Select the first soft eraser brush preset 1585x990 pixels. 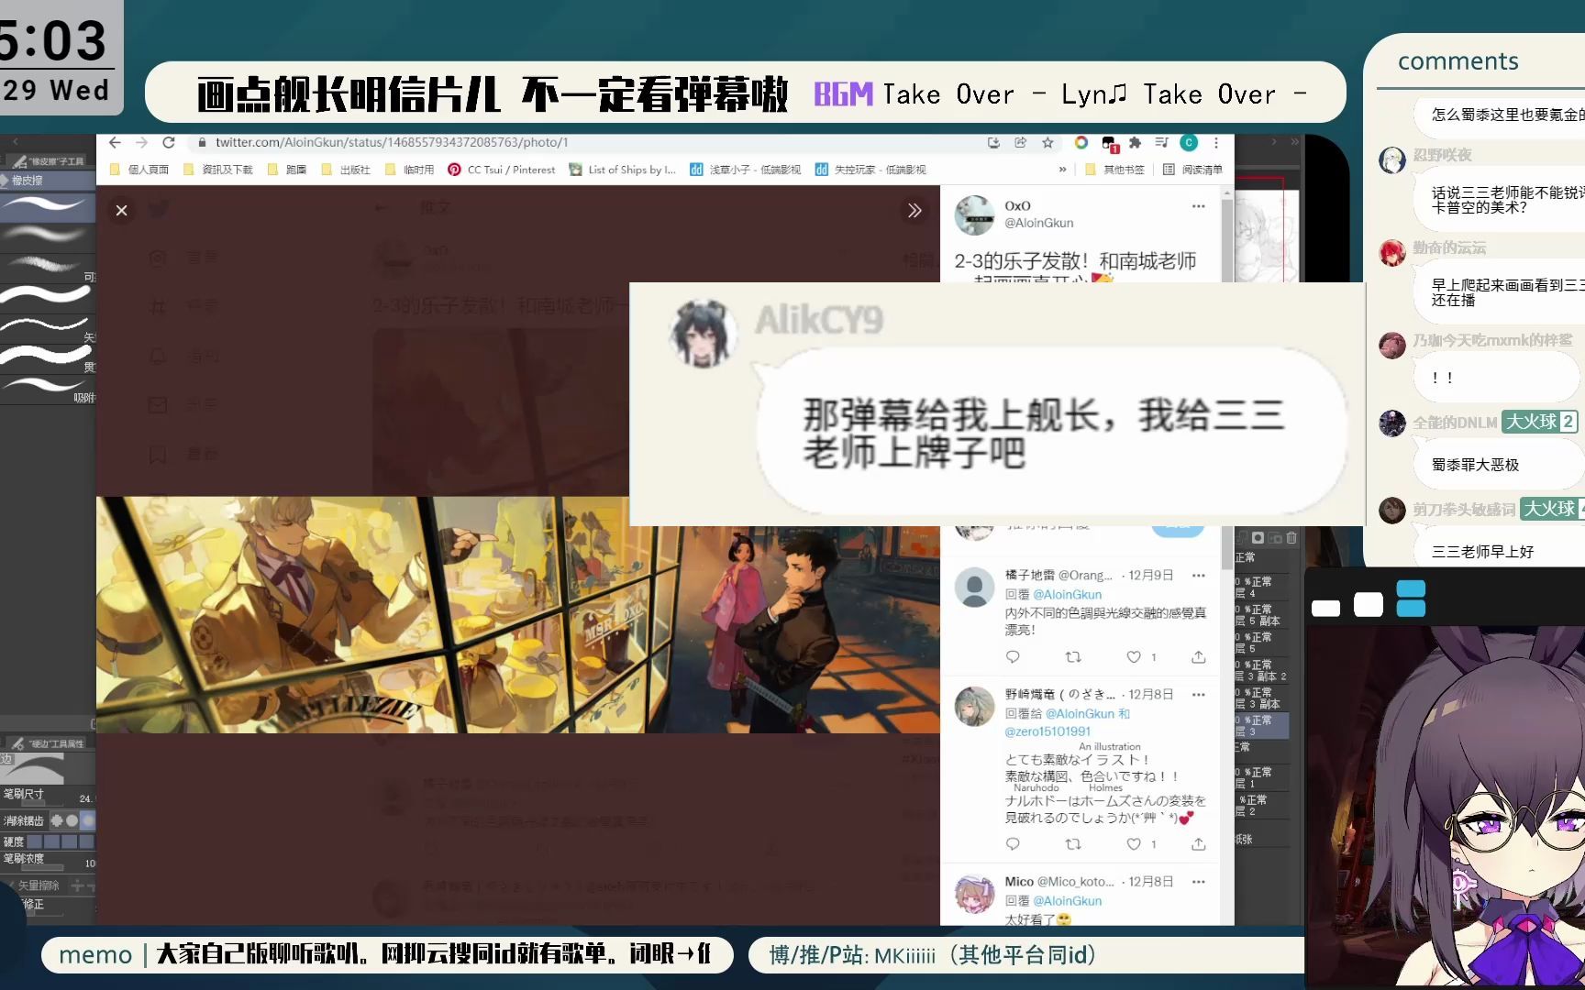pos(48,207)
